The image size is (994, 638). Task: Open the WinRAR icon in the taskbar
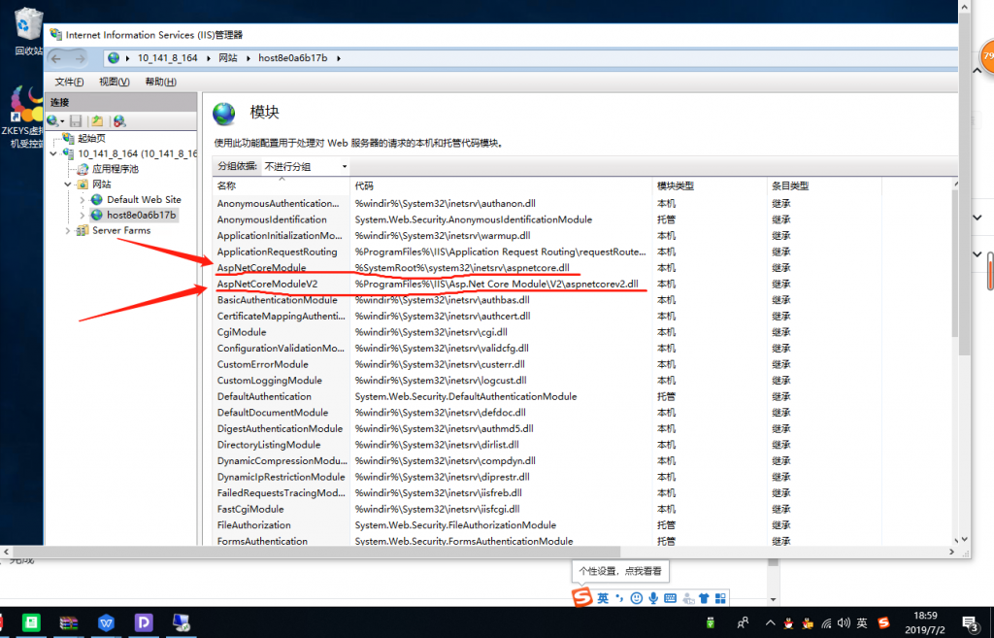69,622
